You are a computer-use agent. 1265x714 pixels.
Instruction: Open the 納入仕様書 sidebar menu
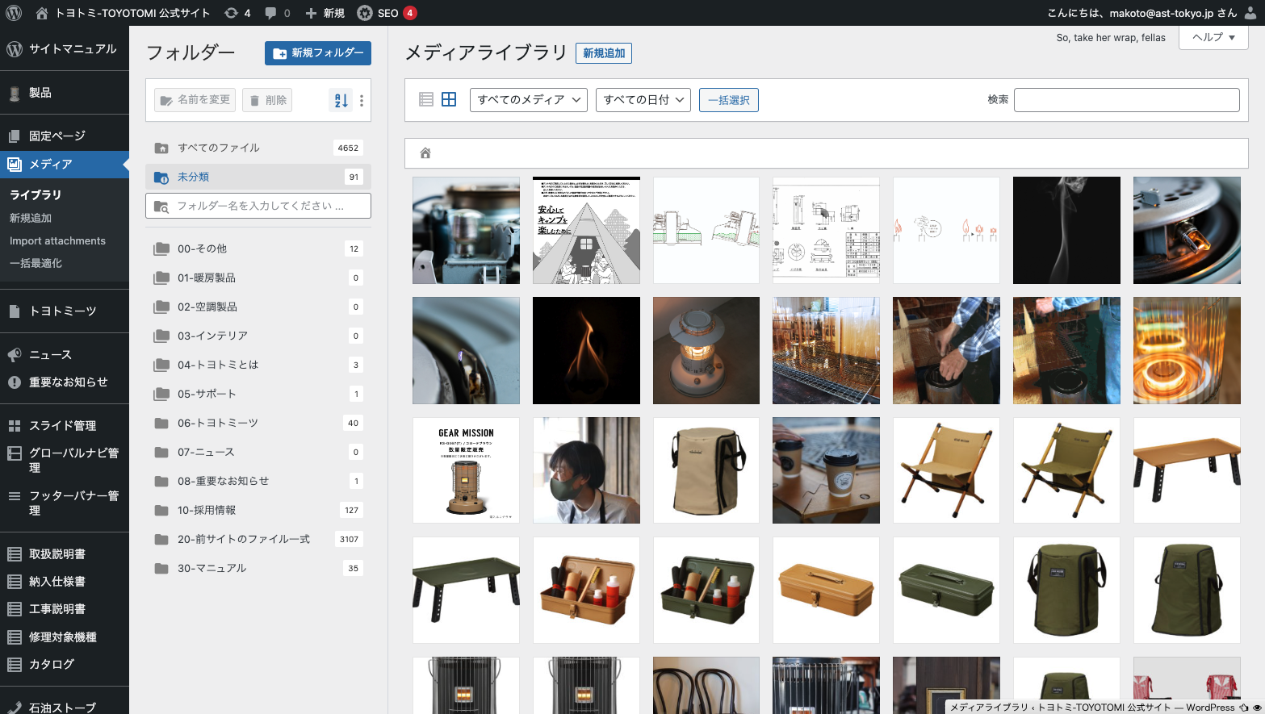click(x=65, y=582)
